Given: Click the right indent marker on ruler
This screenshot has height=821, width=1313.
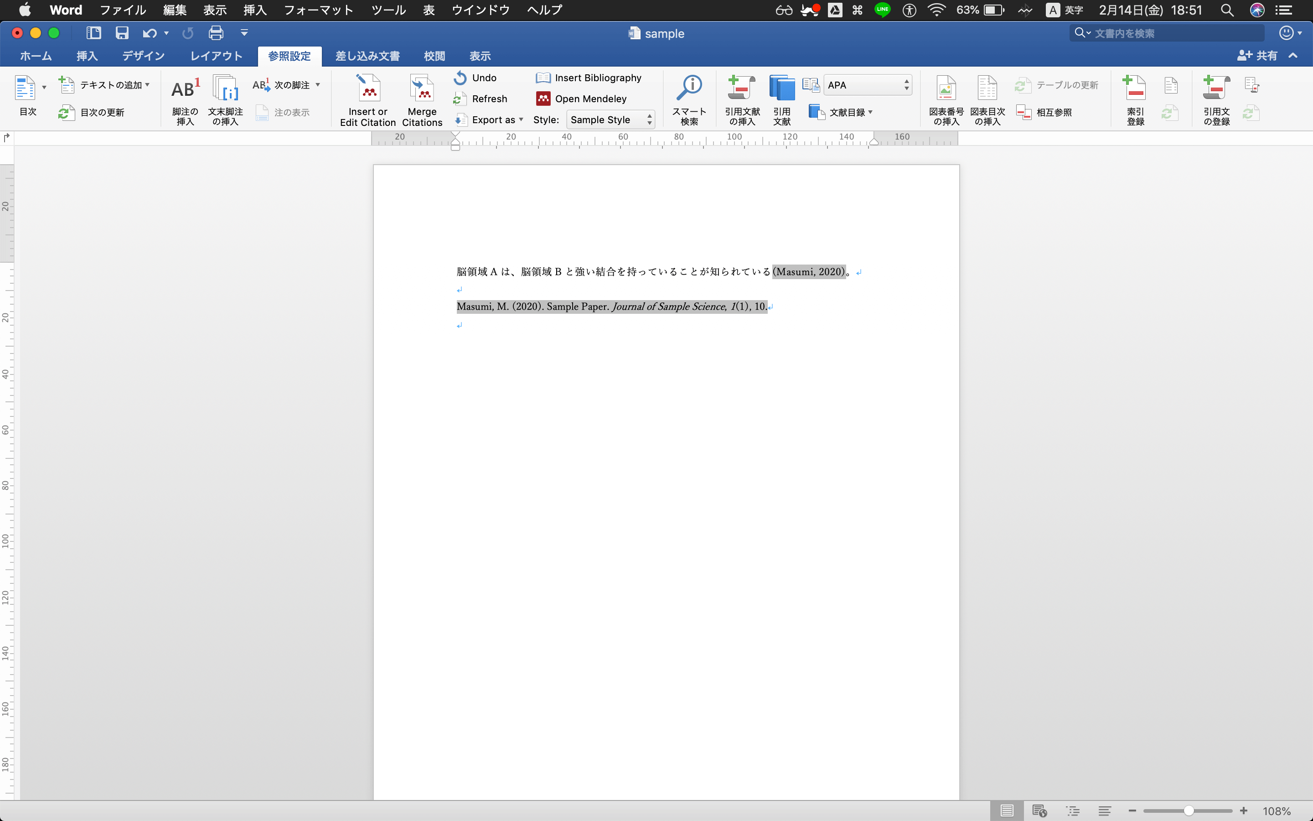Looking at the screenshot, I should (874, 142).
